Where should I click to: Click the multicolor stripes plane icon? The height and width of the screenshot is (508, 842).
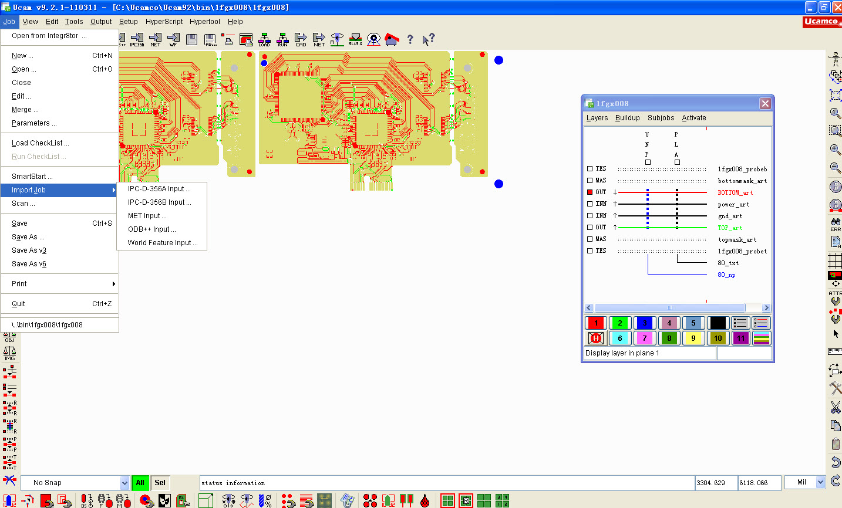[x=761, y=338]
